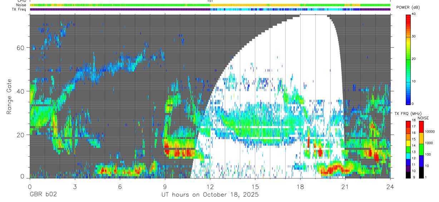The height and width of the screenshot is (202, 439).
Task: Click the orange segment of the NOISE color bar
Action: 421,138
